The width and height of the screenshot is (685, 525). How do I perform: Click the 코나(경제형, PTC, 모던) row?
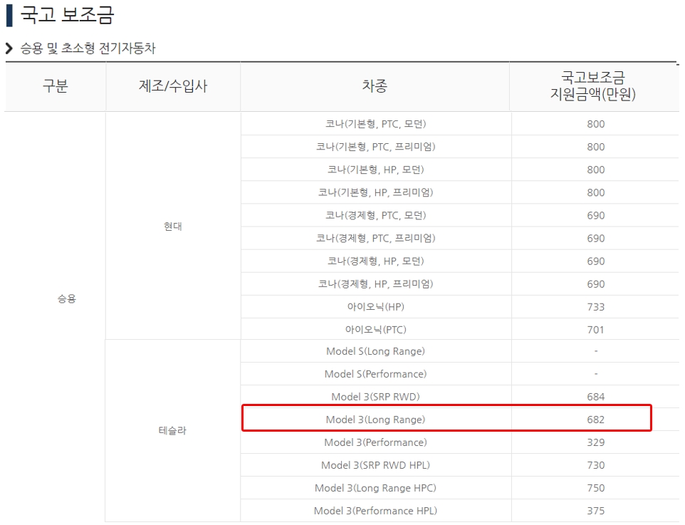[x=459, y=216]
